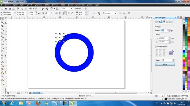Click the Export icon in toolbar

(x=47, y=9)
